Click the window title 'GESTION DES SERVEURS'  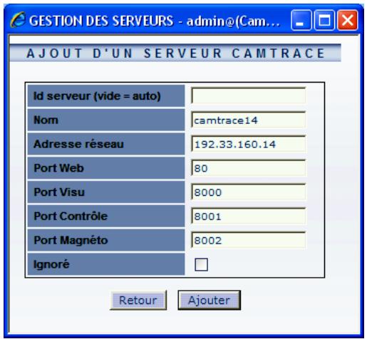[x=101, y=21]
